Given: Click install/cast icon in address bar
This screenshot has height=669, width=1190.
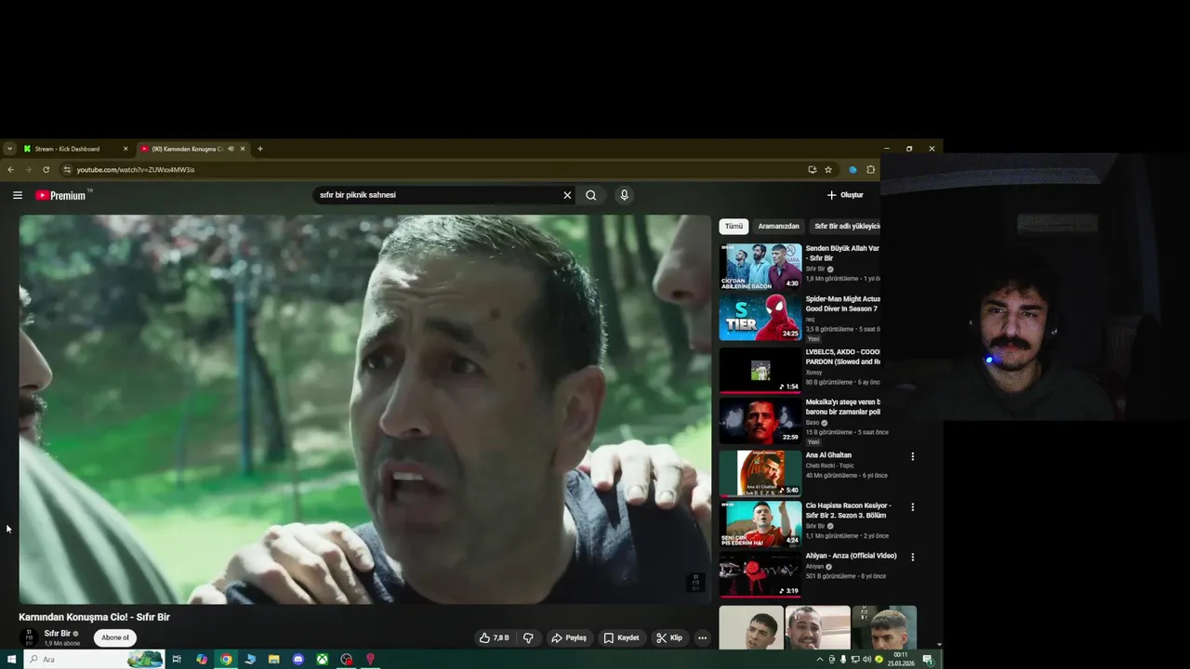Looking at the screenshot, I should [812, 170].
